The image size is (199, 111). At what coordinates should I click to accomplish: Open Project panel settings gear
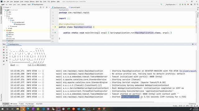[x=47, y=7]
